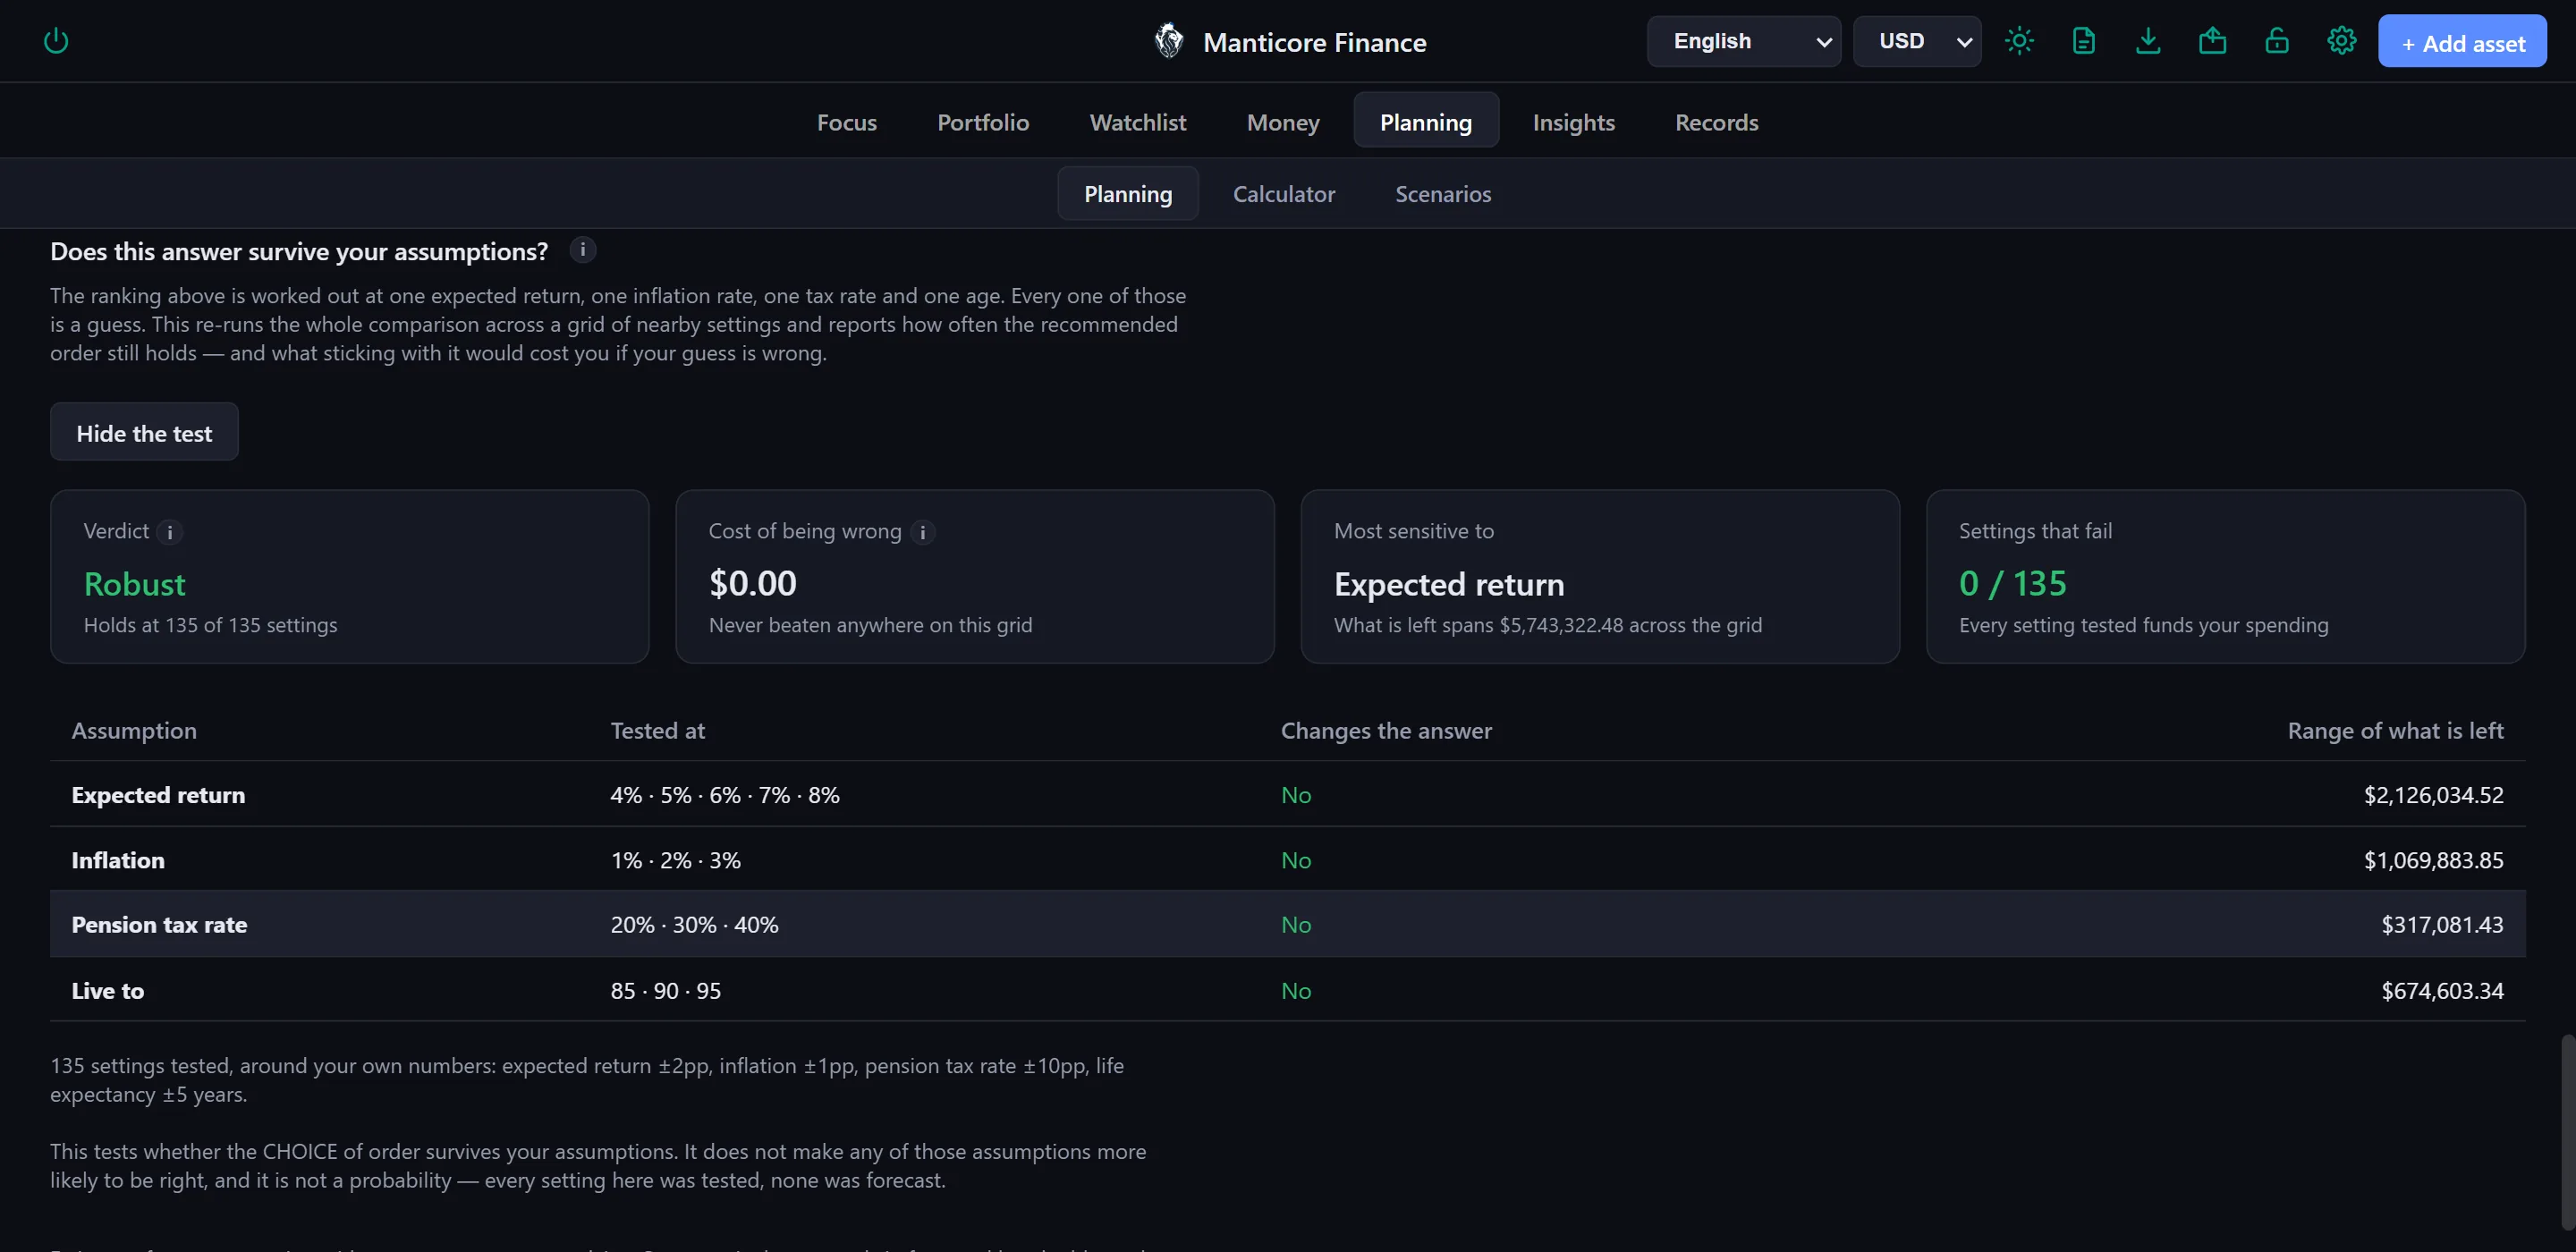Click the '85 · 90 · 95' cell
The height and width of the screenshot is (1252, 2576).
coord(666,990)
